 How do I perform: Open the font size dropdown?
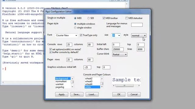pos(119,35)
